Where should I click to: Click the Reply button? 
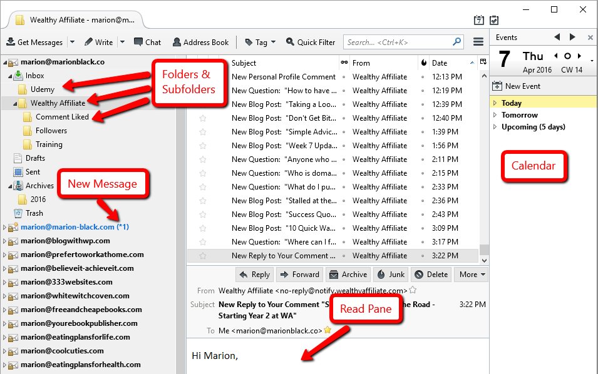[255, 274]
